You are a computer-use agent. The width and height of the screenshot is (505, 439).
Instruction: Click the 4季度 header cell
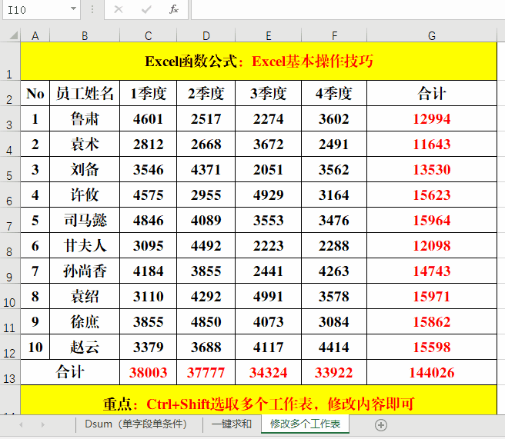coord(334,93)
